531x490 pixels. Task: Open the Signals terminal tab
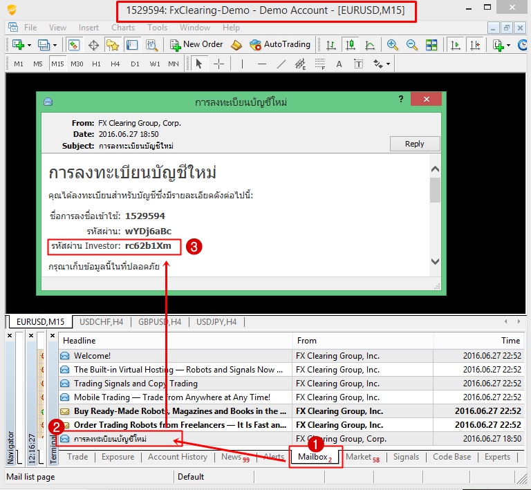(x=406, y=457)
